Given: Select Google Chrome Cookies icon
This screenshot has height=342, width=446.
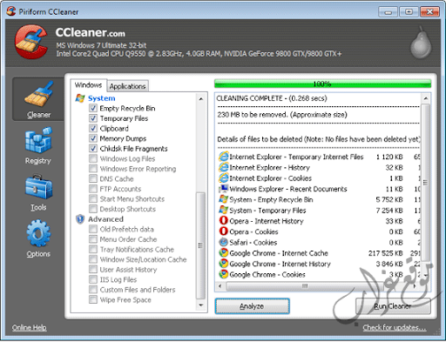Looking at the screenshot, I should tap(223, 274).
